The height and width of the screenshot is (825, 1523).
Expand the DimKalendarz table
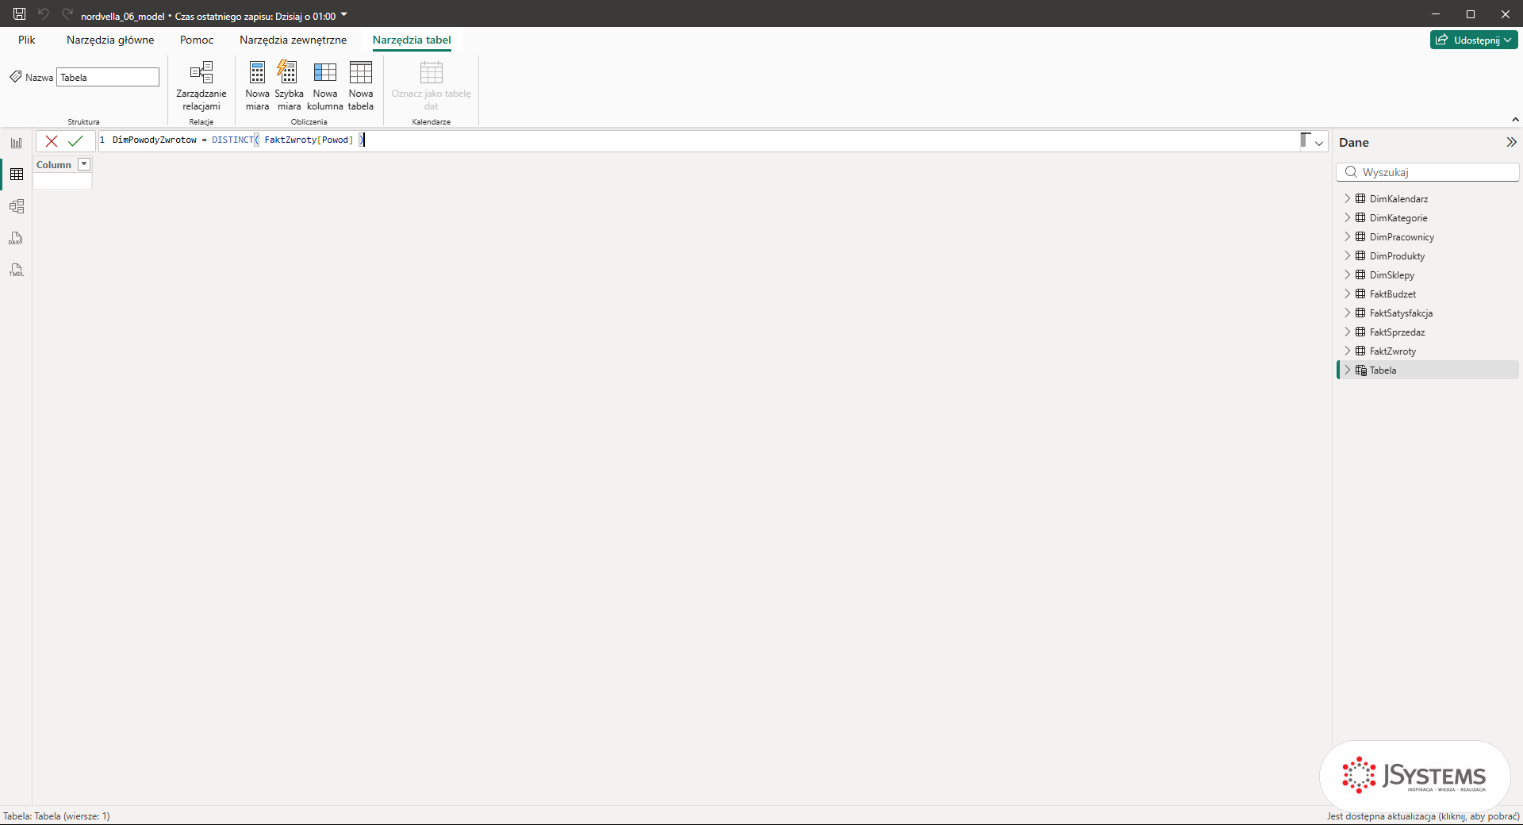[1347, 198]
